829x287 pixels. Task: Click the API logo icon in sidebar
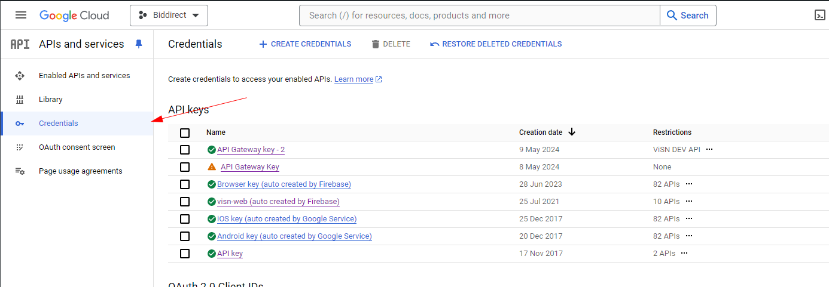coord(20,44)
